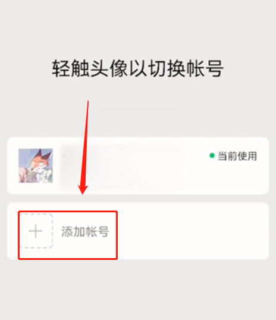This screenshot has height=320, width=276.
Task: Click the fox's orange ears in the avatar
Action: 45,154
